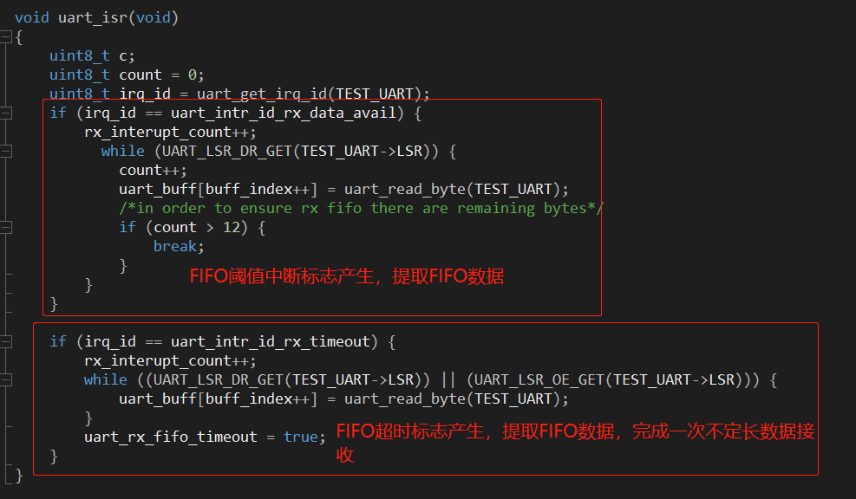Image resolution: width=856 pixels, height=499 pixels.
Task: Click the green rx fifo comment line
Action: coord(362,208)
